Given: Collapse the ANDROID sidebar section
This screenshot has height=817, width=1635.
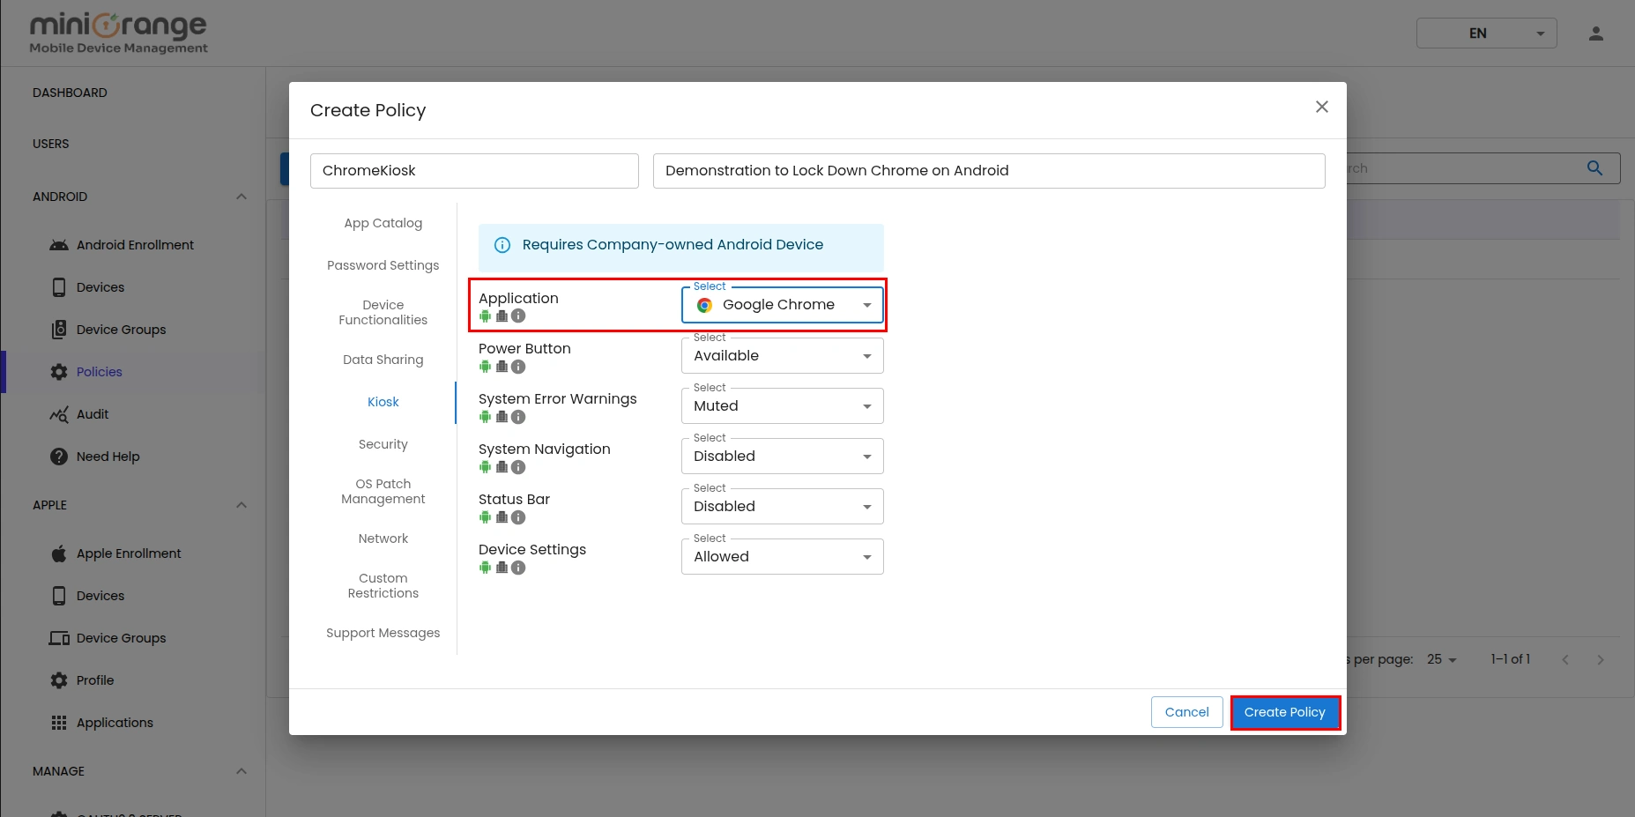Looking at the screenshot, I should point(241,197).
